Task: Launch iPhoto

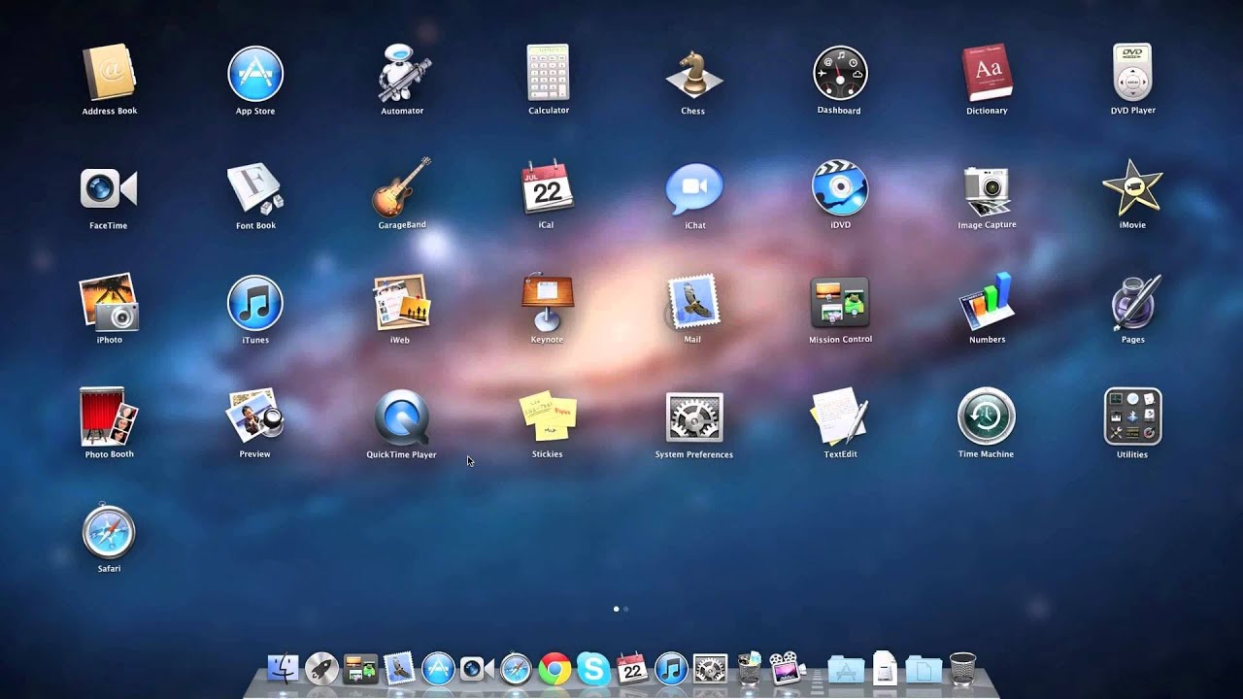Action: coord(109,303)
